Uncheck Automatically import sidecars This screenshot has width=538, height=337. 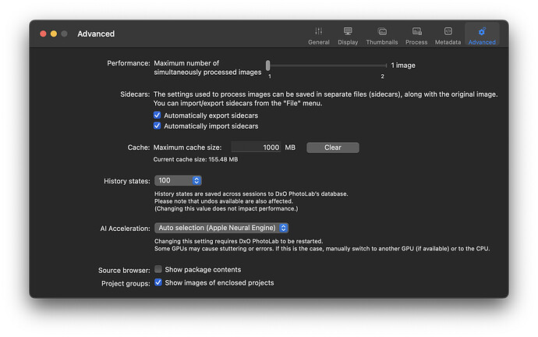tap(158, 126)
